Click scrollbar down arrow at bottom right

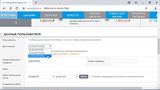[158, 85]
